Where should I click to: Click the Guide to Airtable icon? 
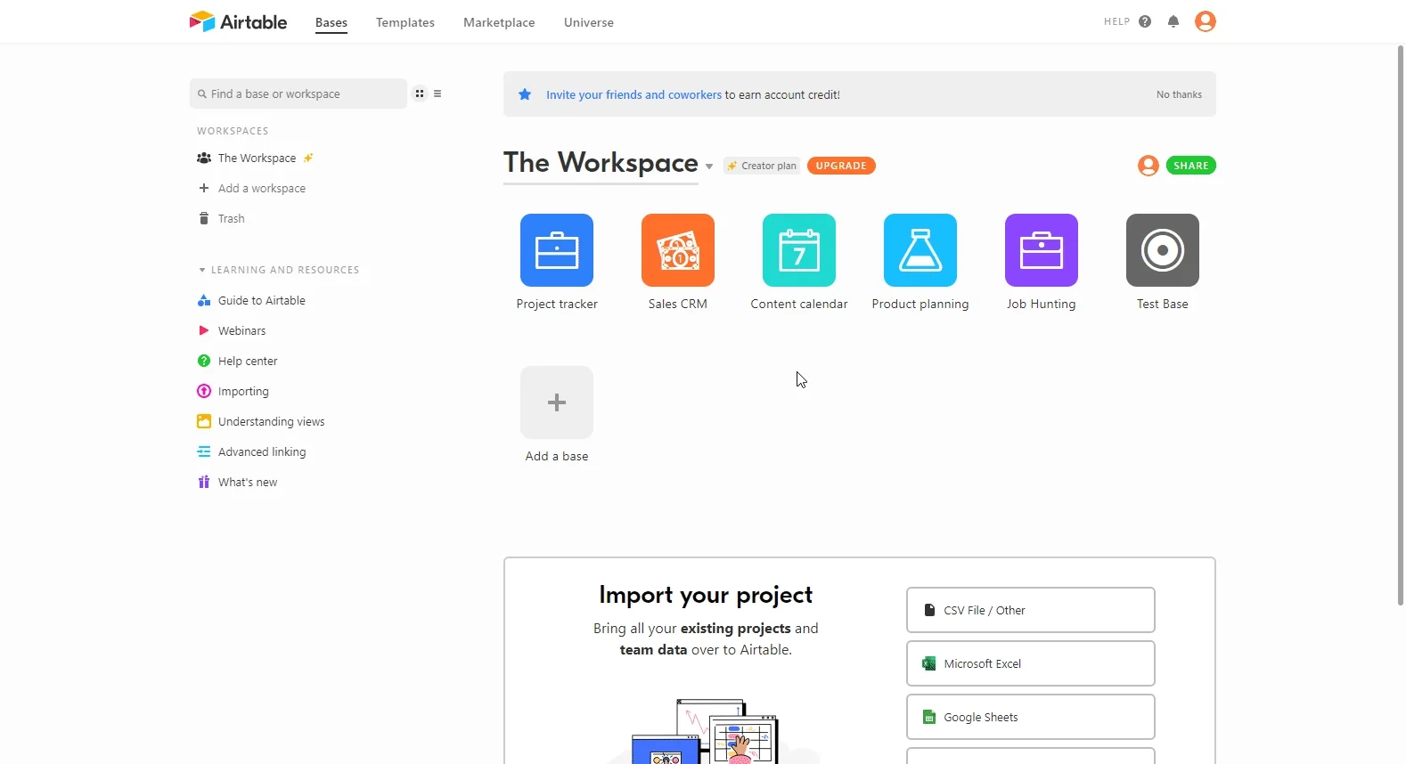(x=204, y=300)
